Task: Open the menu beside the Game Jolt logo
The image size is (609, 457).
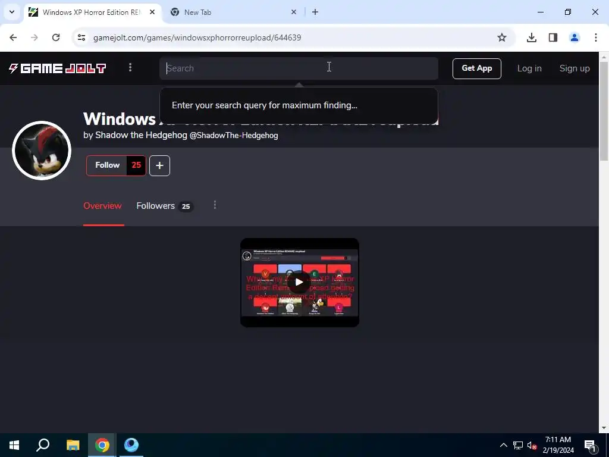Action: (x=130, y=68)
